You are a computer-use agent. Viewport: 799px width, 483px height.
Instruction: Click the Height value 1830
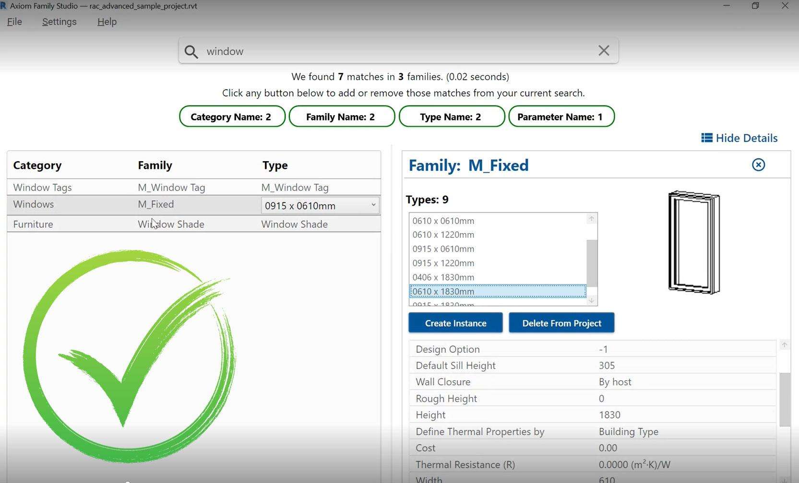[x=609, y=415]
